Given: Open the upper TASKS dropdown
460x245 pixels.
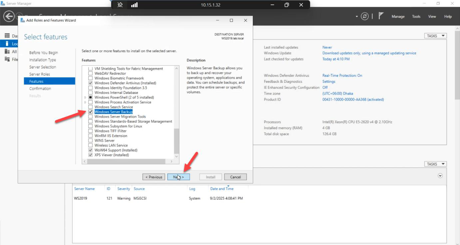Looking at the screenshot, I should click(x=435, y=36).
